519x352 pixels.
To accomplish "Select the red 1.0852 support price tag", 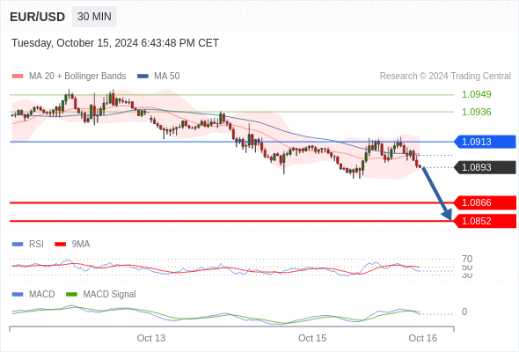I will point(485,221).
